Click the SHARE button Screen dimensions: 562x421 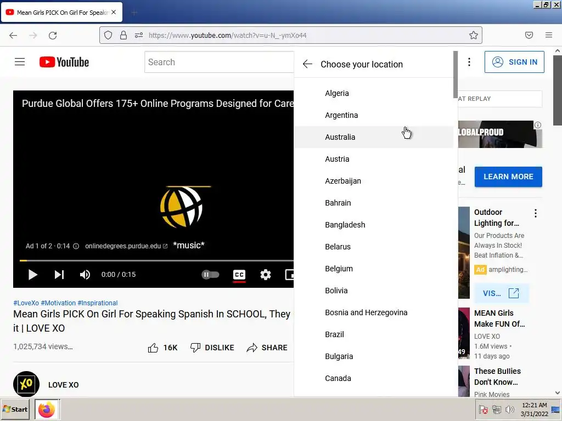pos(267,348)
